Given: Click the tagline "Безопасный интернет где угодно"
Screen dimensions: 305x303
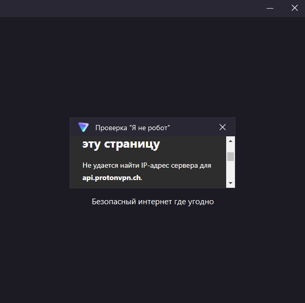Looking at the screenshot, I should click(x=152, y=202).
